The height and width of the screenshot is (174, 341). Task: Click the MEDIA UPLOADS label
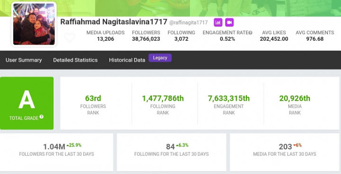pos(106,33)
